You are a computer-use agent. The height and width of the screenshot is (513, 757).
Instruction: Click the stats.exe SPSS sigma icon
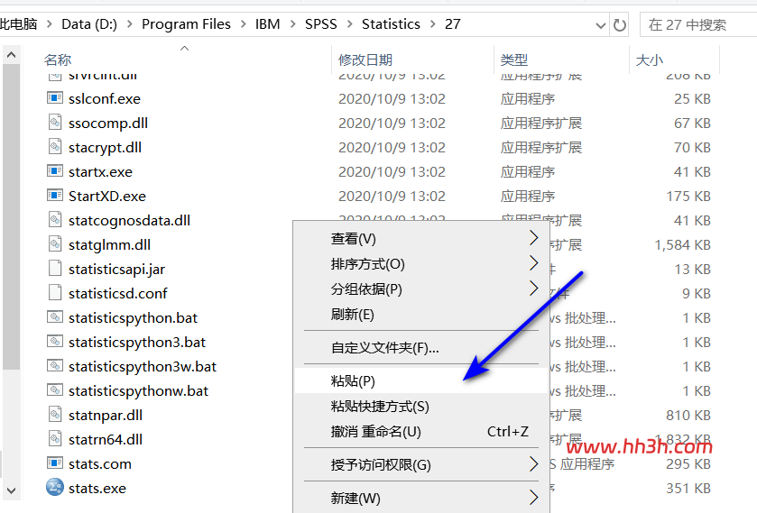(x=55, y=488)
